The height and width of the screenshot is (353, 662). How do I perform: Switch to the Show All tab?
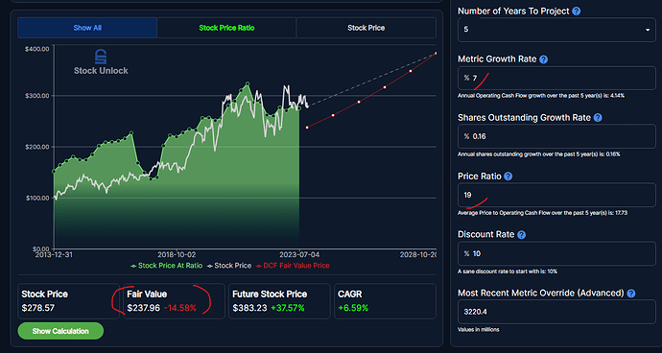point(87,28)
